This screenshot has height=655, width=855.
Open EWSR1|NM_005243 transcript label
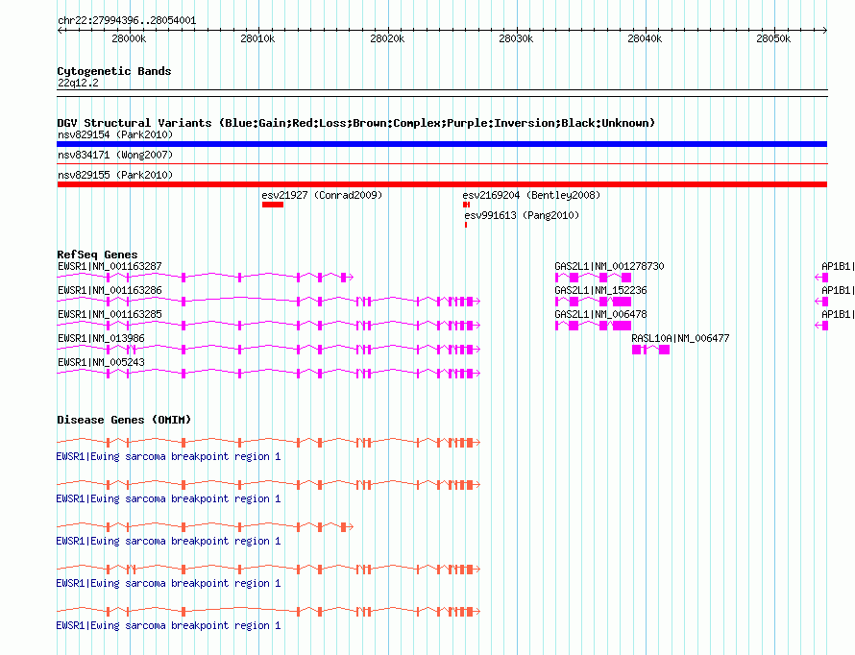101,362
